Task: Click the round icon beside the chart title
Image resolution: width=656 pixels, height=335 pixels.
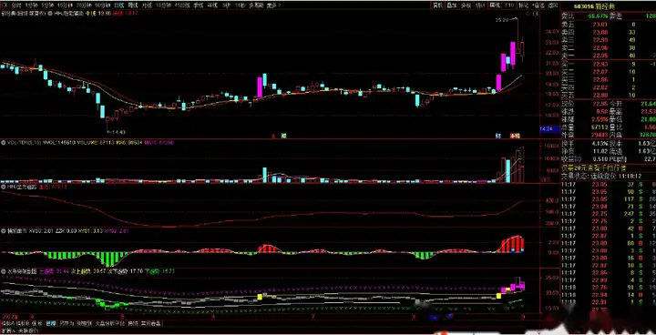Action: coord(50,14)
